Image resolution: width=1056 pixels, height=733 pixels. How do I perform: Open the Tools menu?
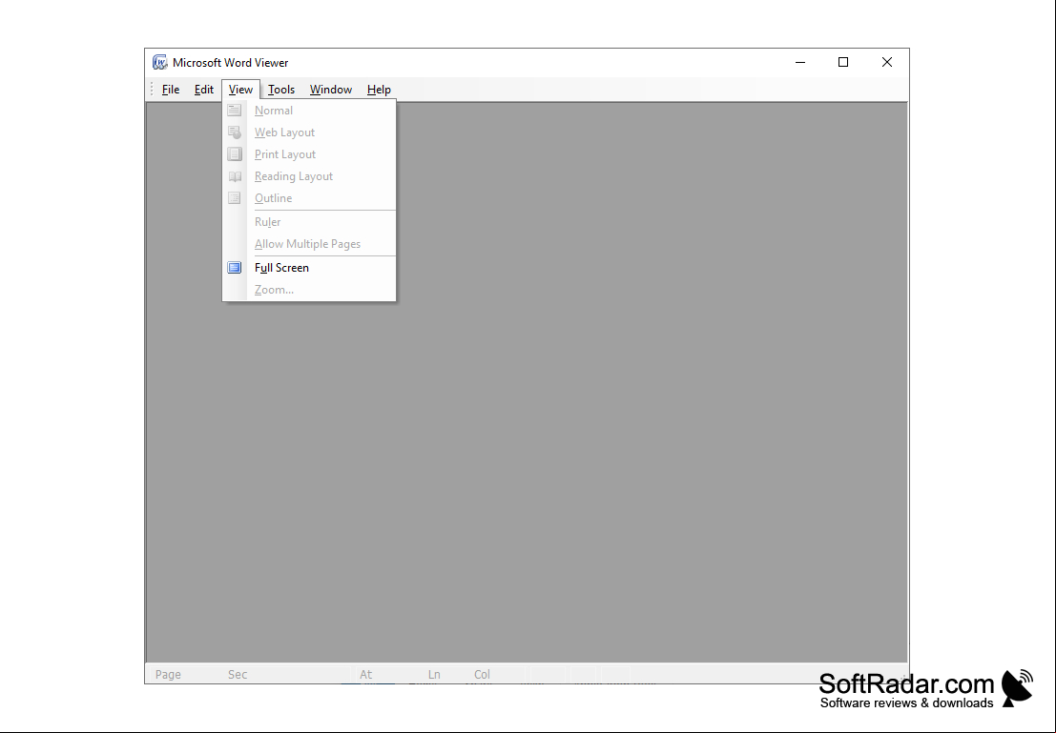click(x=280, y=90)
